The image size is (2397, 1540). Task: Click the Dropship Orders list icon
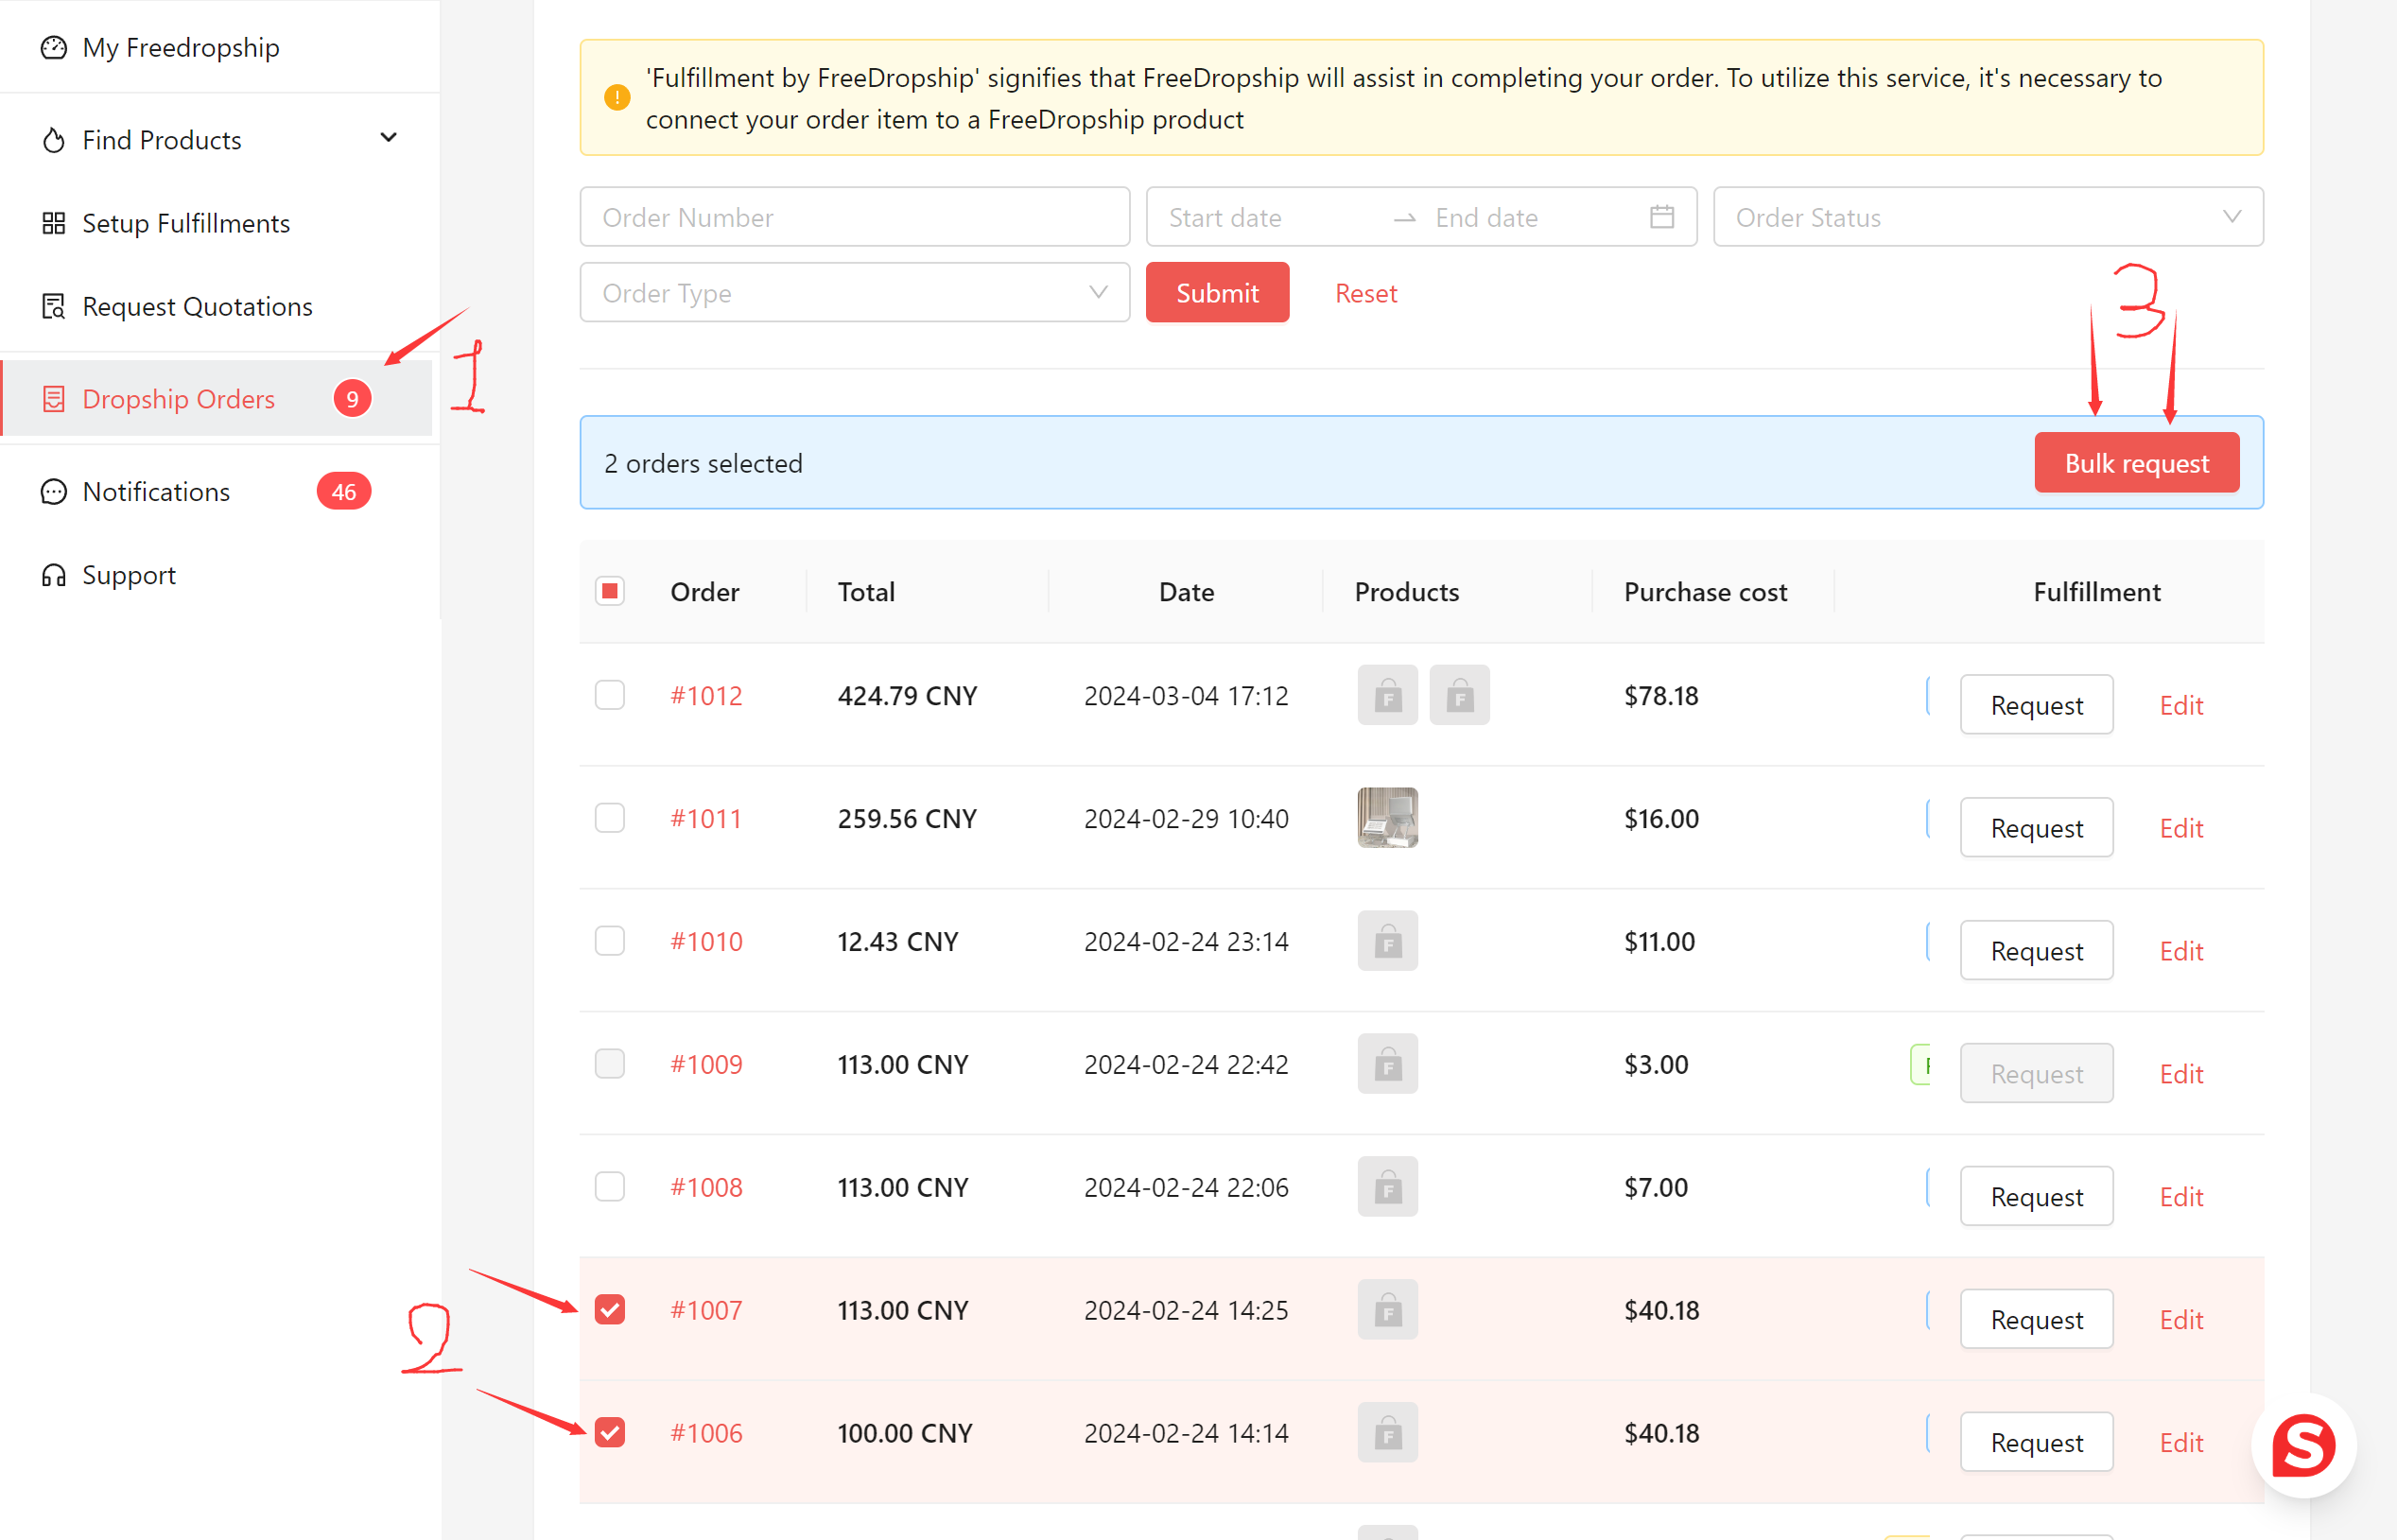[54, 399]
